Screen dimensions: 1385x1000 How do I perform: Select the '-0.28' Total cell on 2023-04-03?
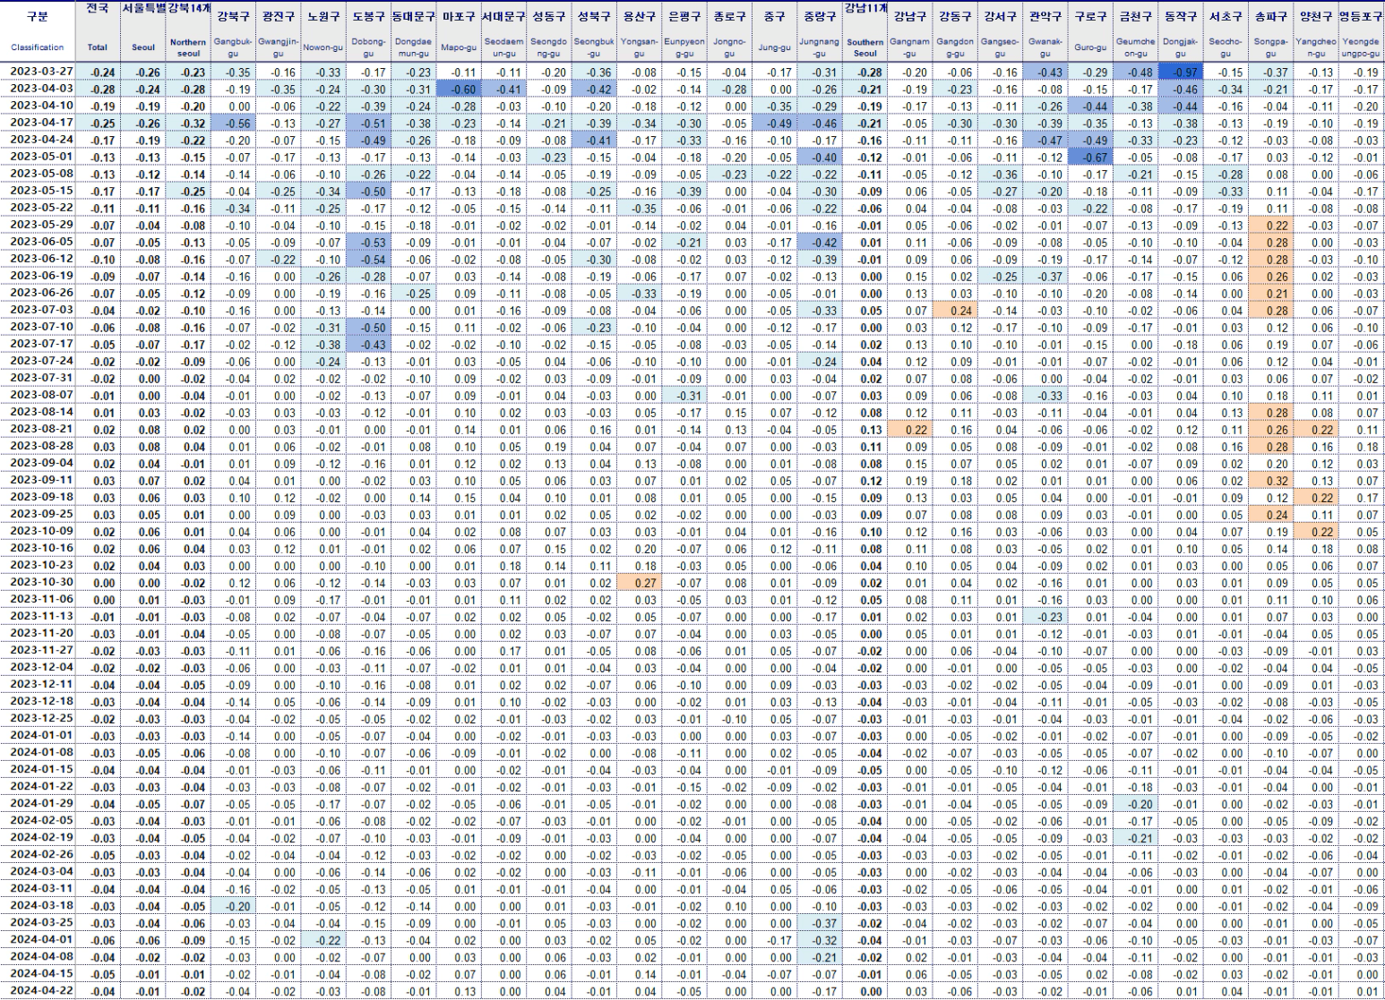(98, 90)
